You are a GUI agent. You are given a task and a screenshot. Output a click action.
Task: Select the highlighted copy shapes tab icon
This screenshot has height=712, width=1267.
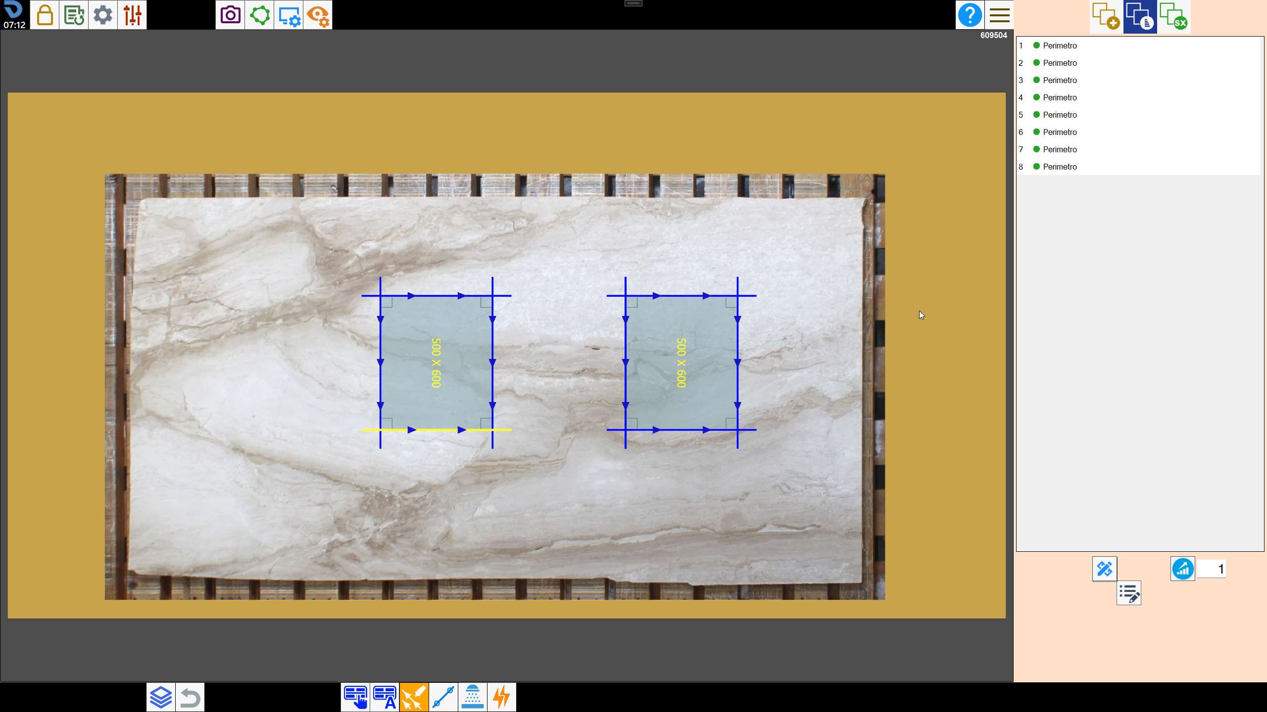click(1140, 16)
